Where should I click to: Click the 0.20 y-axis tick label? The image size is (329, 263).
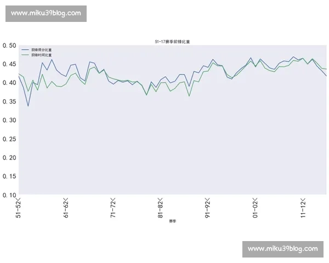9,158
